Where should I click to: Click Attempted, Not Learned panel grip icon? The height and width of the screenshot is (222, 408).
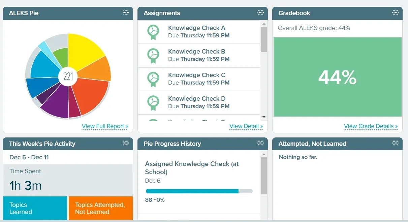coord(395,143)
